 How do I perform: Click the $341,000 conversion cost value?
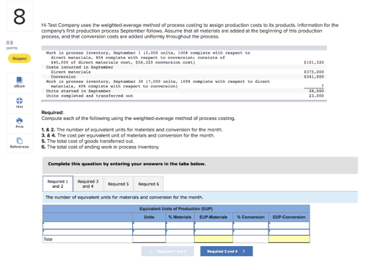(314, 76)
